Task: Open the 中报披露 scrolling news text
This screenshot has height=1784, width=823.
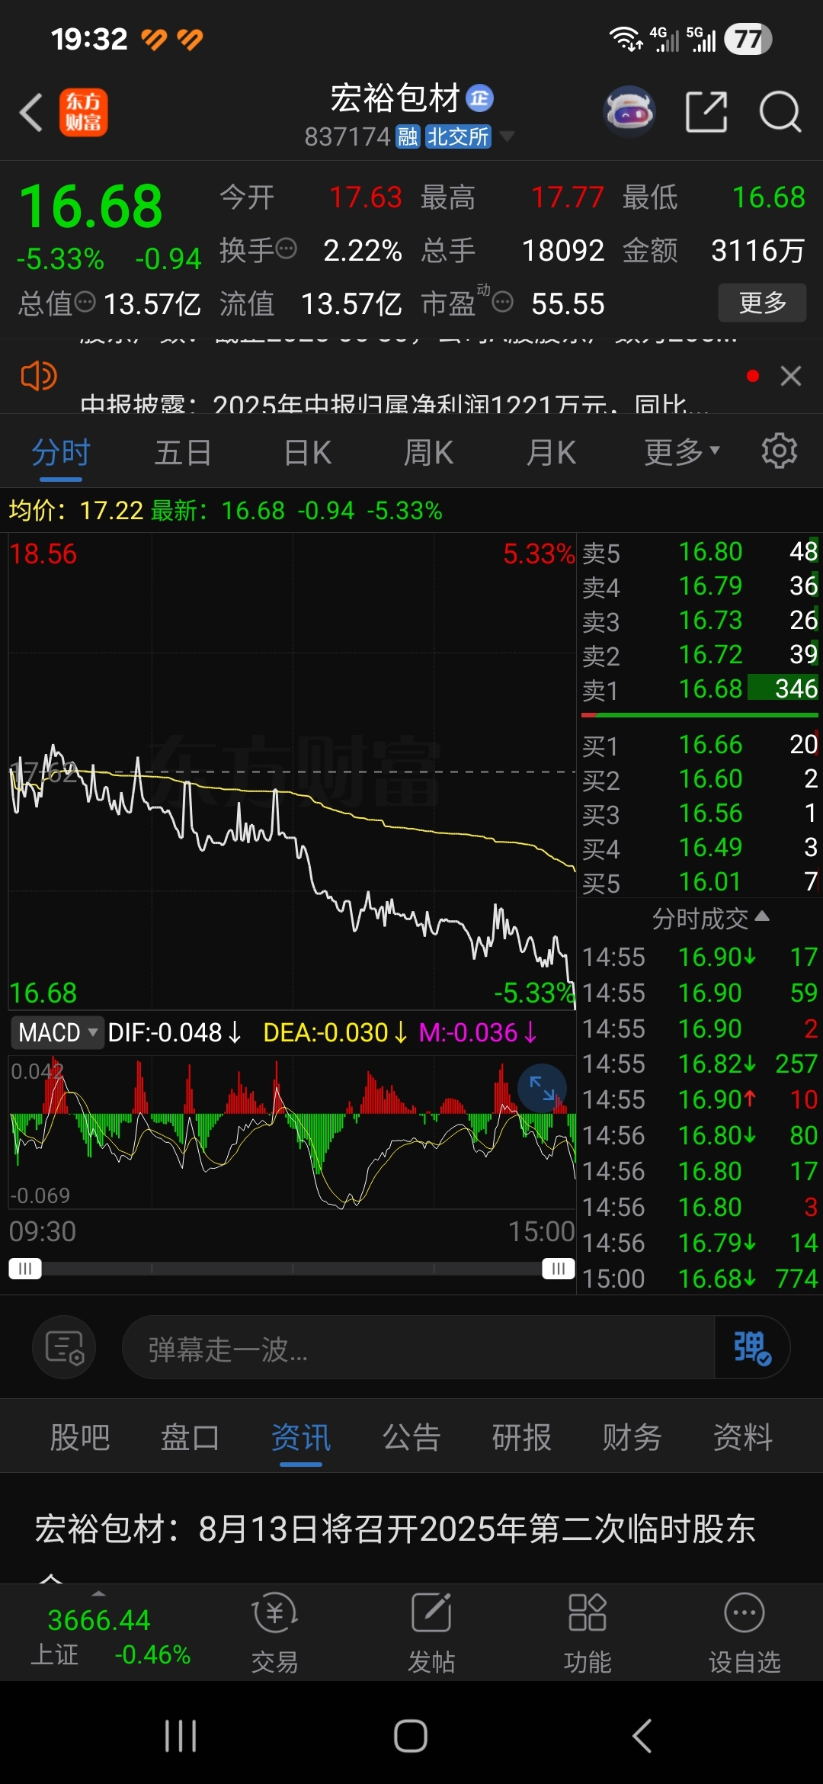Action: point(395,403)
